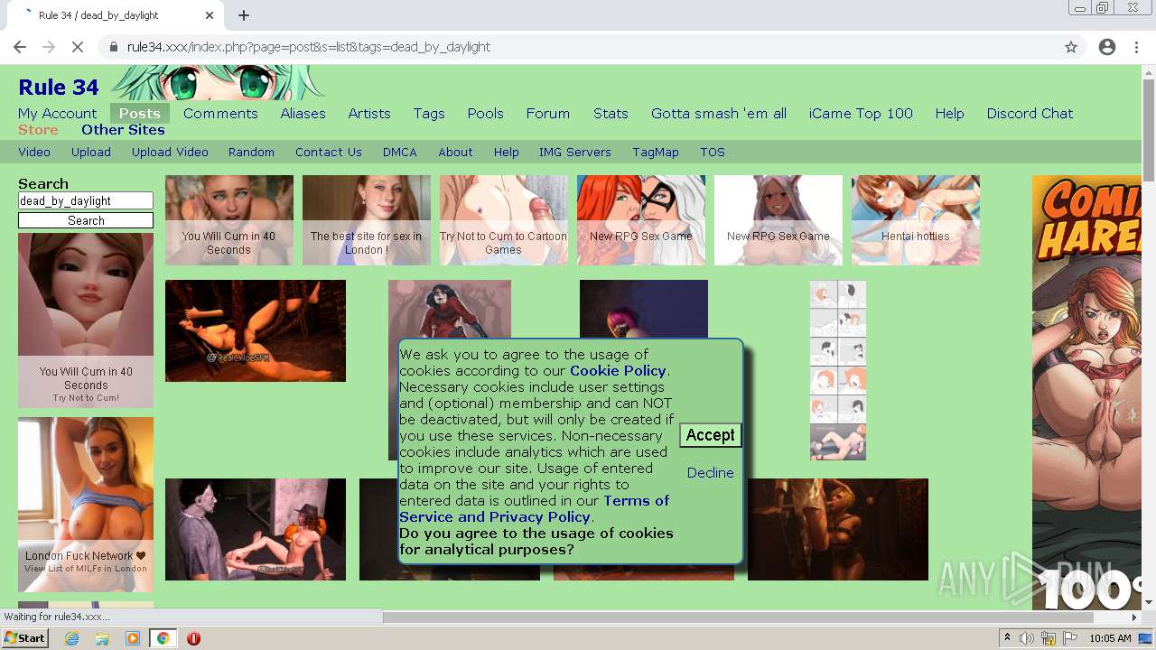This screenshot has width=1156, height=650.
Task: Open a new tab with the plus icon
Action: [244, 15]
